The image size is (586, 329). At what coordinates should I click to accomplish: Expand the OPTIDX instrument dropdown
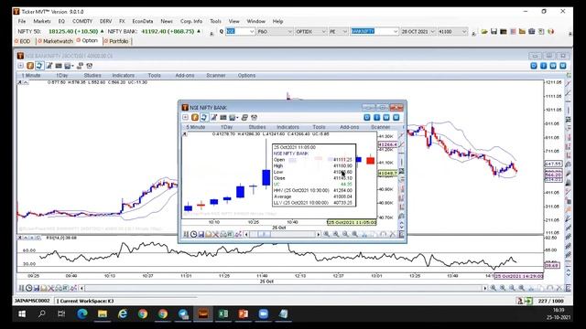pyautogui.click(x=323, y=32)
